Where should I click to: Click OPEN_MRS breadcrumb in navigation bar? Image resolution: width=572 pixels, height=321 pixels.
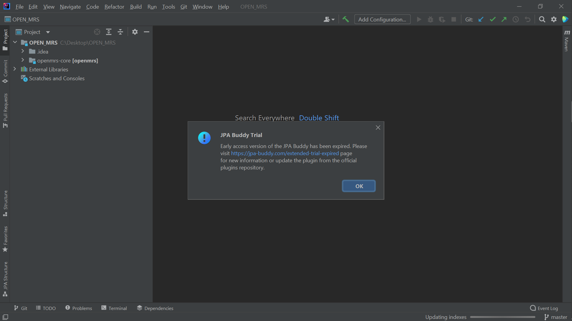tap(22, 19)
